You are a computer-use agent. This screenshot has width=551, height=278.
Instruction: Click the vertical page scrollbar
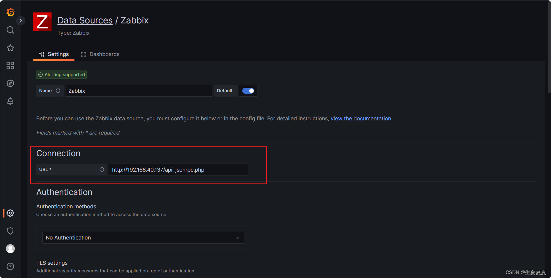[549, 47]
